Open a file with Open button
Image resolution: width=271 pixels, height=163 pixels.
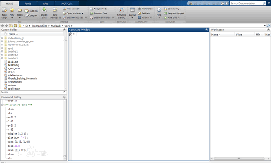click(20, 13)
